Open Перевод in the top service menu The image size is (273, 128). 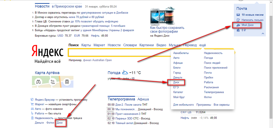(x=190, y=45)
